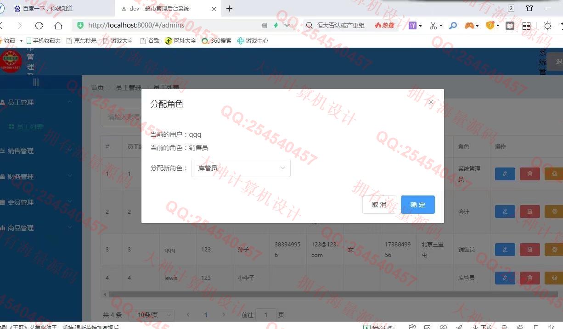Click the delete icon in lewis row
Screen dimensions: 563x329
(530, 278)
